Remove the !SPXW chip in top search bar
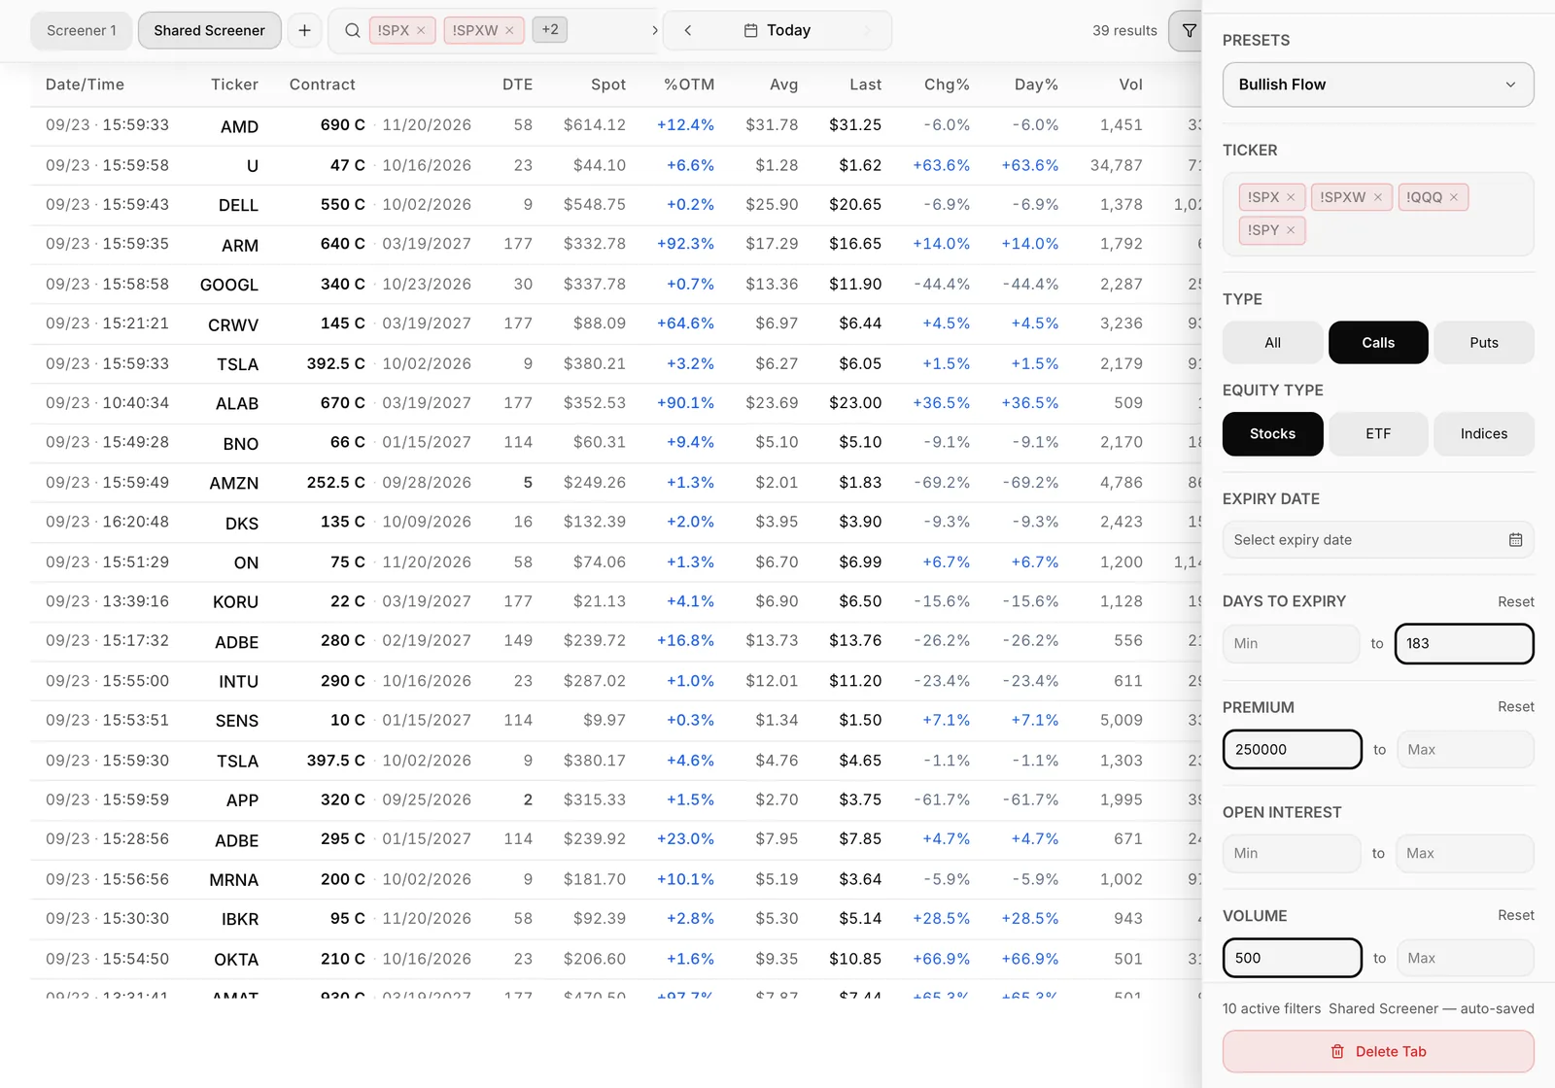Viewport: 1555px width, 1088px height. tap(509, 30)
